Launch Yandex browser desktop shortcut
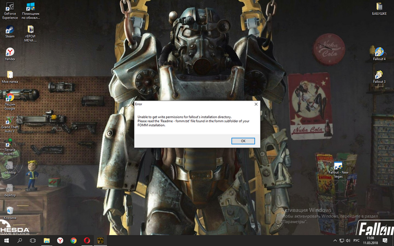The height and width of the screenshot is (246, 394). (x=10, y=54)
